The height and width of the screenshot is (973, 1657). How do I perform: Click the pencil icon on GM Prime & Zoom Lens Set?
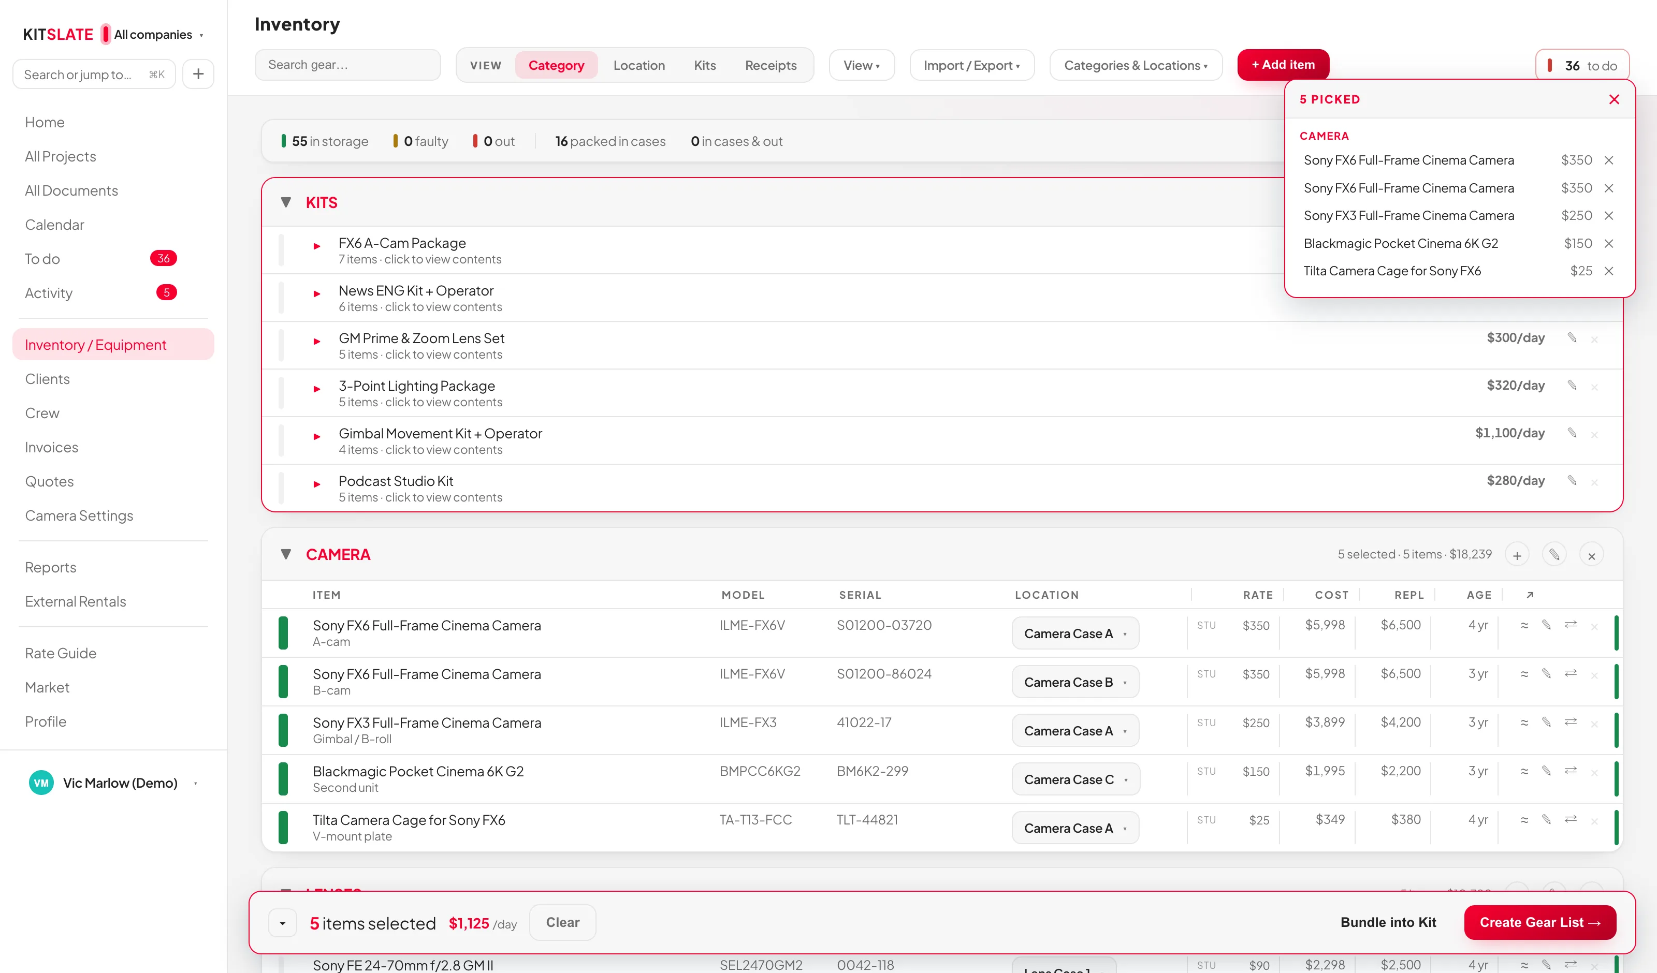pos(1572,338)
